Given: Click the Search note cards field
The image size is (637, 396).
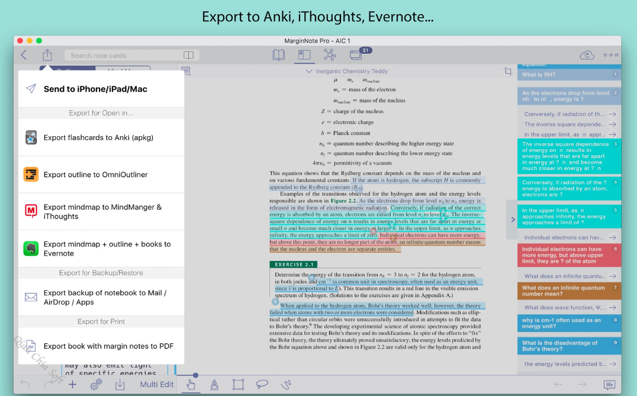Looking at the screenshot, I should pos(121,56).
